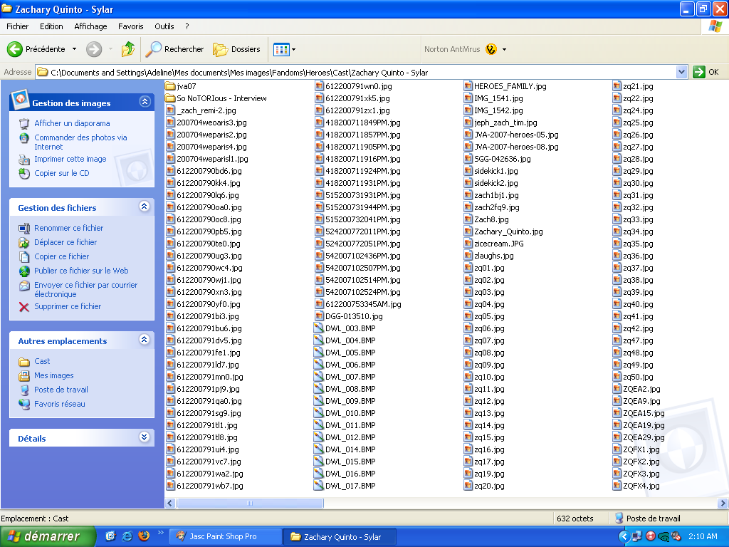Click Supprimer ce fichier link
Image resolution: width=729 pixels, height=547 pixels.
click(x=68, y=306)
